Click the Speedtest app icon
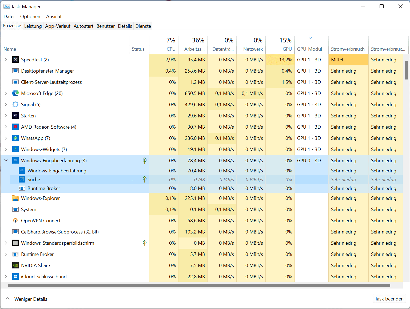The height and width of the screenshot is (309, 410). (x=15, y=60)
